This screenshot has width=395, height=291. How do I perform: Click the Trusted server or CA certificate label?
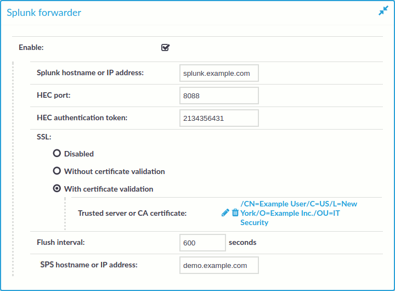(x=132, y=213)
